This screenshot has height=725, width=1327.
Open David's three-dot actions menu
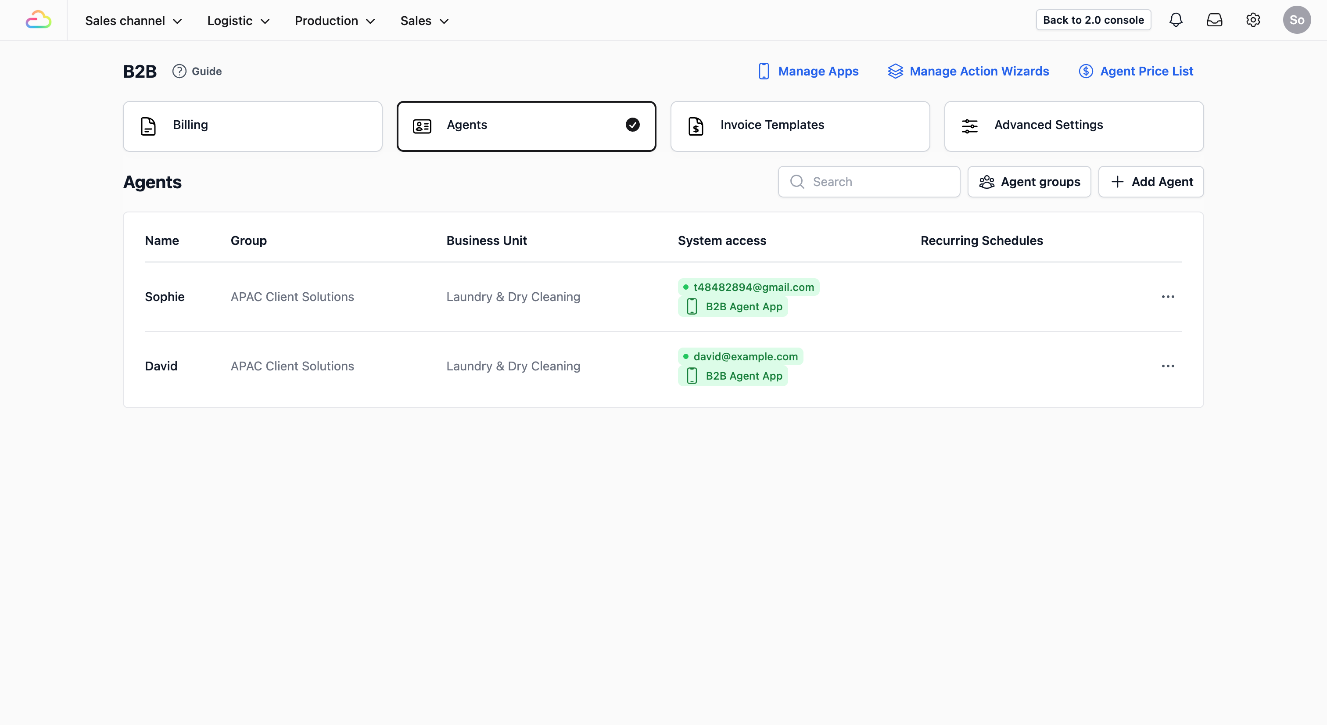1167,366
